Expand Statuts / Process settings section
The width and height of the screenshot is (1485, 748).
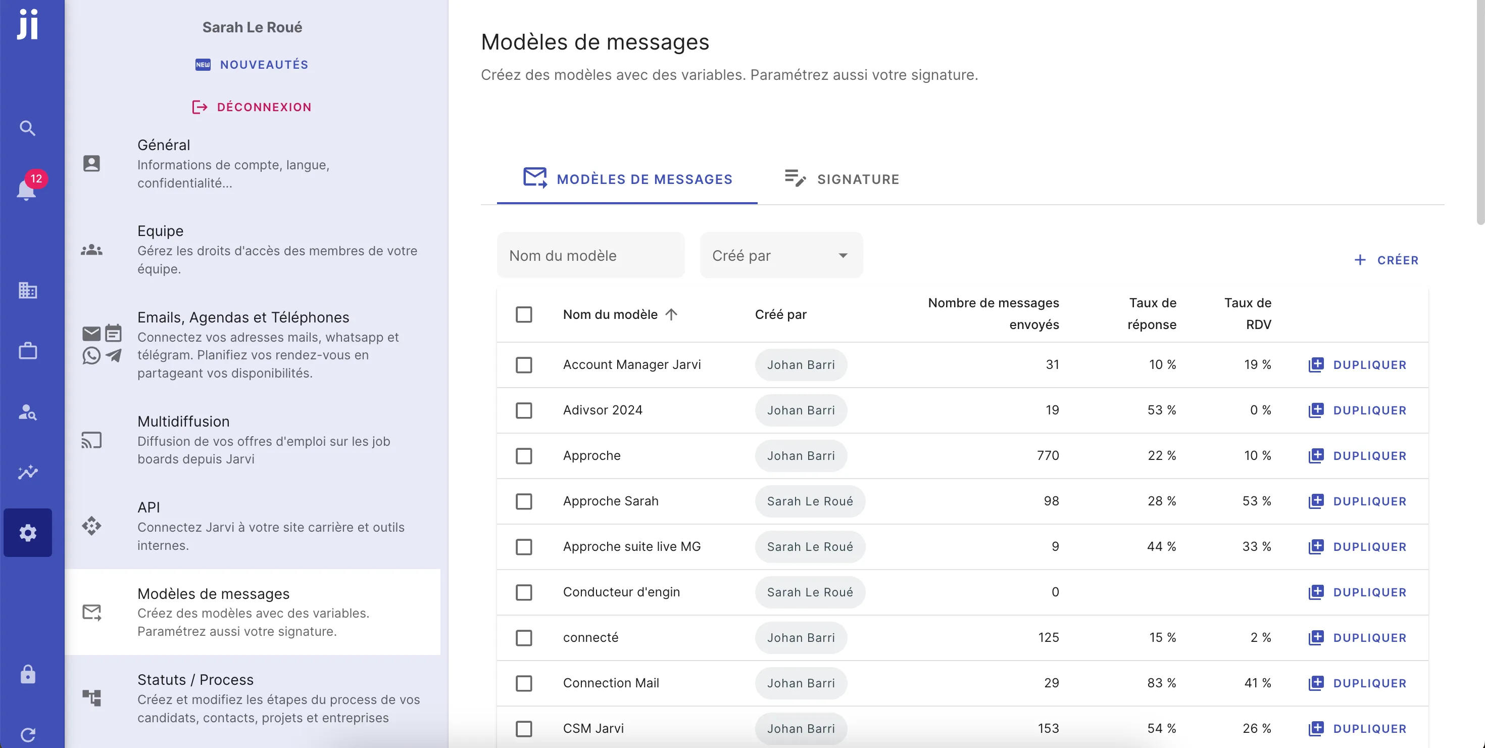(x=195, y=679)
